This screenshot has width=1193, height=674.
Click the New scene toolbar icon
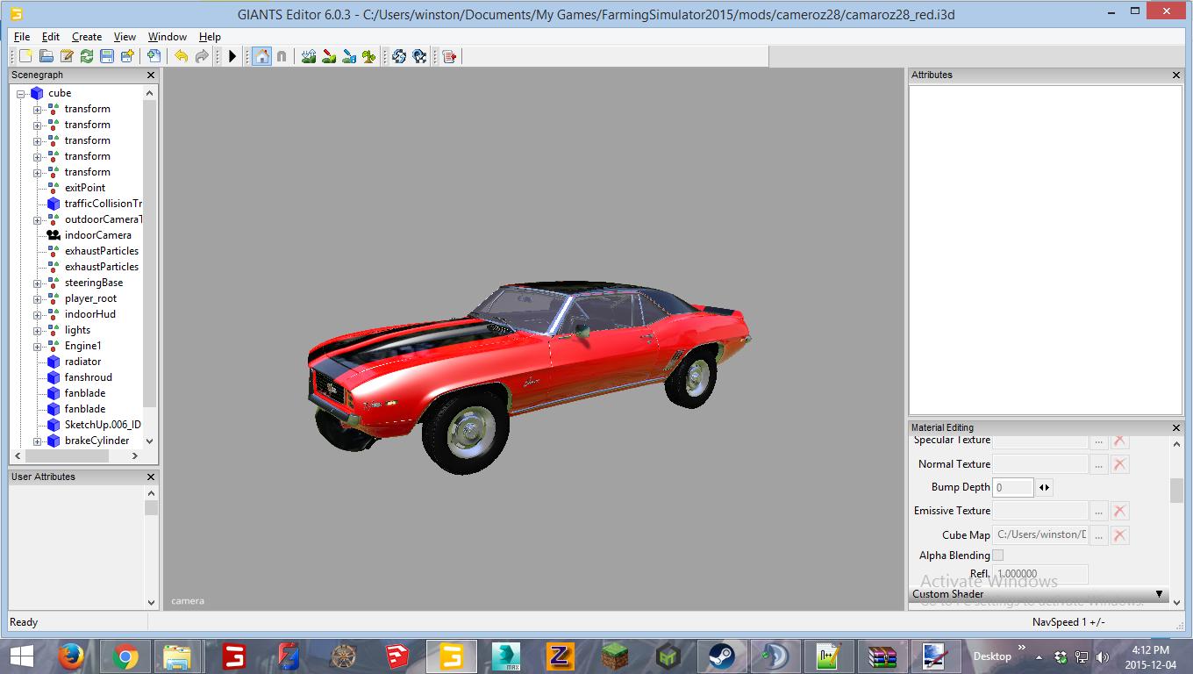pyautogui.click(x=25, y=56)
